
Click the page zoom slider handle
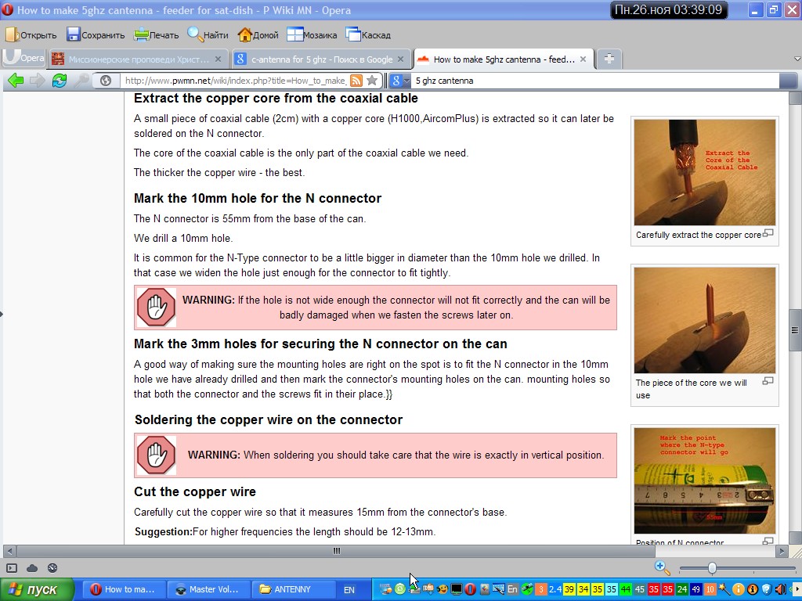pos(712,568)
